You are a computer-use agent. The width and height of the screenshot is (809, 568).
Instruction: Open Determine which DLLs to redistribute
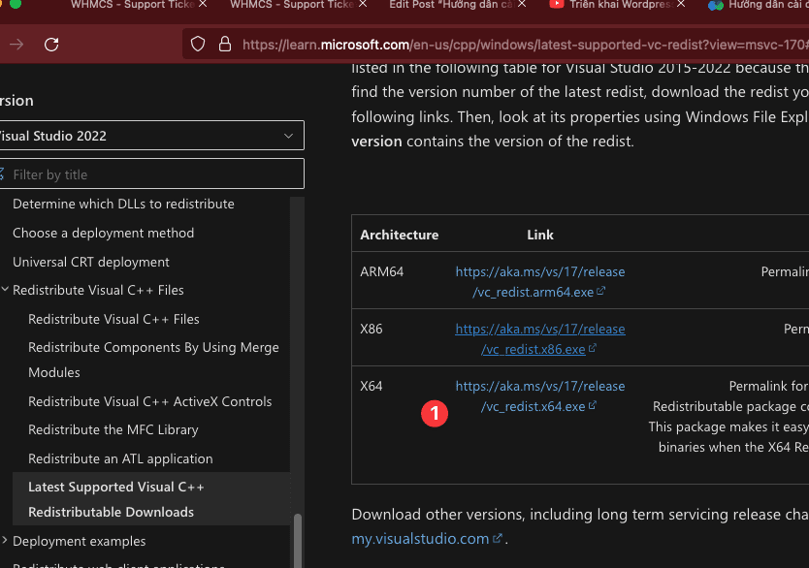(123, 205)
